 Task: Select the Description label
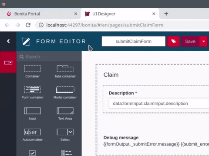(x=121, y=93)
